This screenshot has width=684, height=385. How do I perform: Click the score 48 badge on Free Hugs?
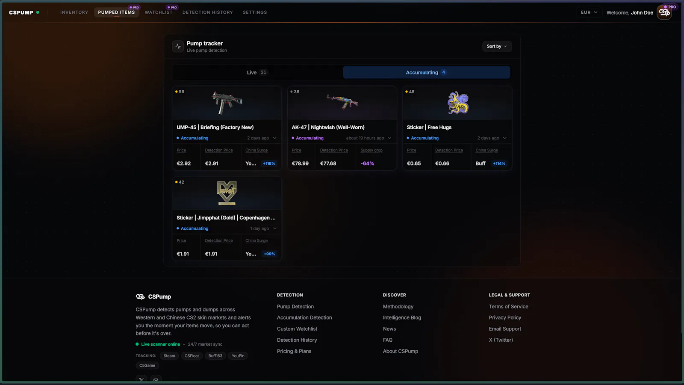(x=410, y=92)
